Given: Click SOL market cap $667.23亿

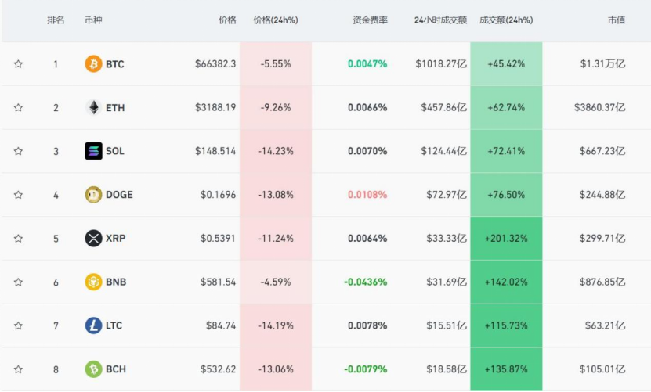Looking at the screenshot, I should pos(602,151).
